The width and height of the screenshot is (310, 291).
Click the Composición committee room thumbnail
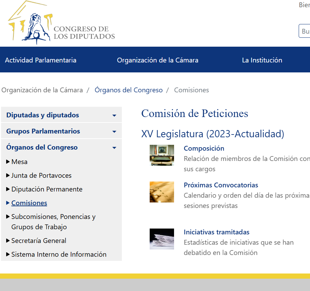click(x=162, y=155)
